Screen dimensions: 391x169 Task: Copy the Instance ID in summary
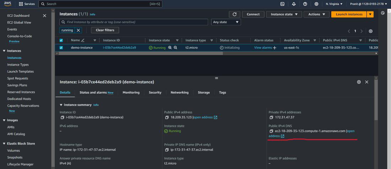[62, 117]
